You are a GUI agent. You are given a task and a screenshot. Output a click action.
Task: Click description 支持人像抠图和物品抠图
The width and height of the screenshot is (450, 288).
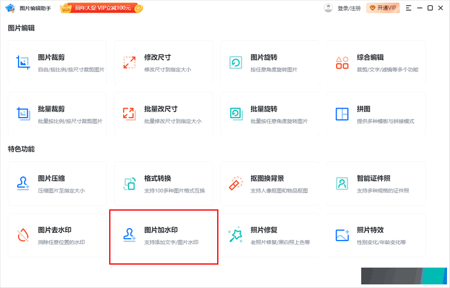point(279,191)
